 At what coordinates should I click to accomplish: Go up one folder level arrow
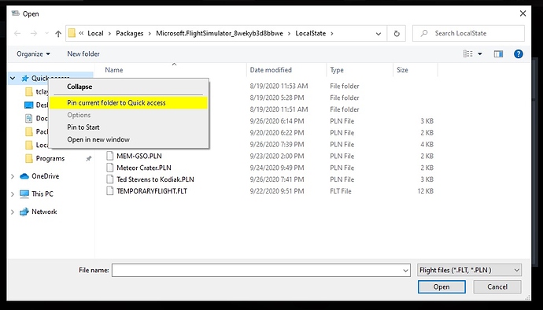point(58,34)
